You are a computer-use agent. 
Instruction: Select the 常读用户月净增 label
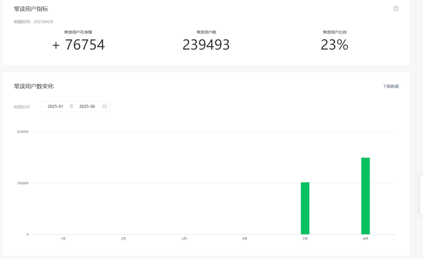tap(78, 32)
